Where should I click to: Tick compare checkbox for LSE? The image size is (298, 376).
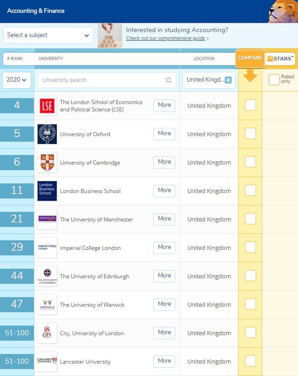(250, 105)
